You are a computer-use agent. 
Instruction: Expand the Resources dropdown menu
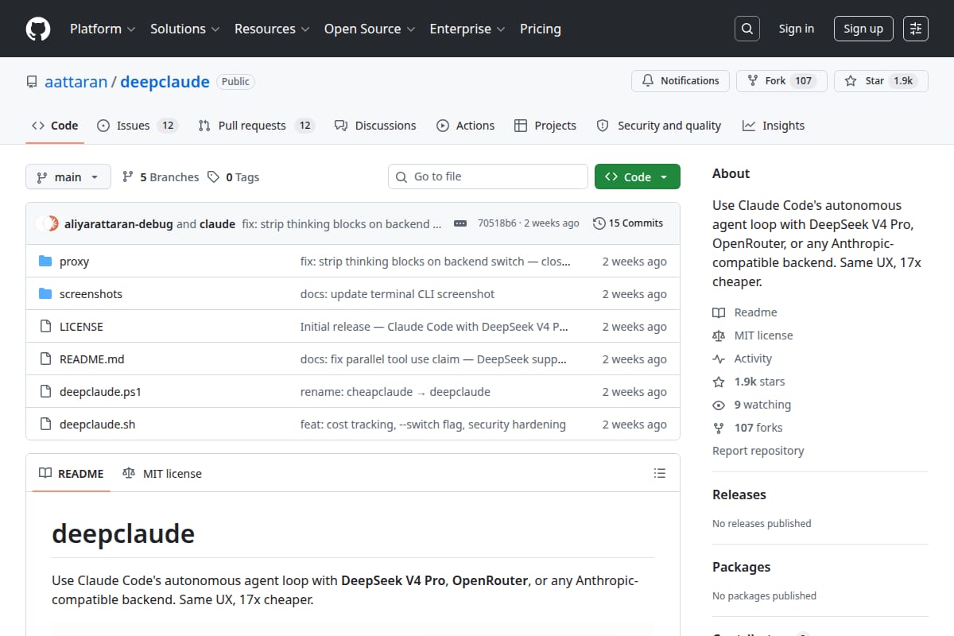[x=273, y=29]
